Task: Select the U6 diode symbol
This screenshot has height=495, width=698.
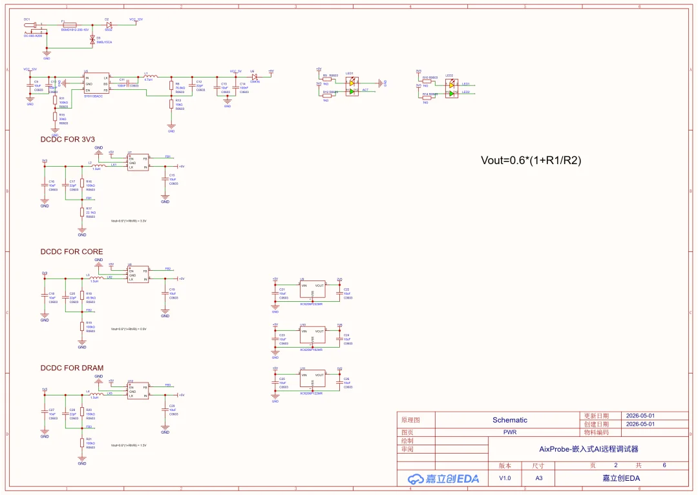Action: point(254,77)
